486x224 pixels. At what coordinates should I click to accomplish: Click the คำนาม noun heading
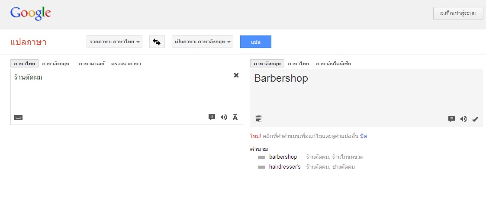click(x=259, y=149)
